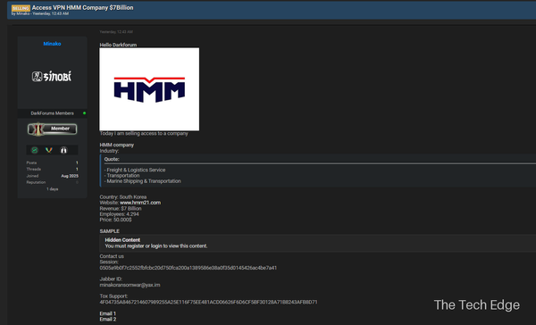536x325 pixels.
Task: Click the Email 1 link
Action: [x=108, y=313]
